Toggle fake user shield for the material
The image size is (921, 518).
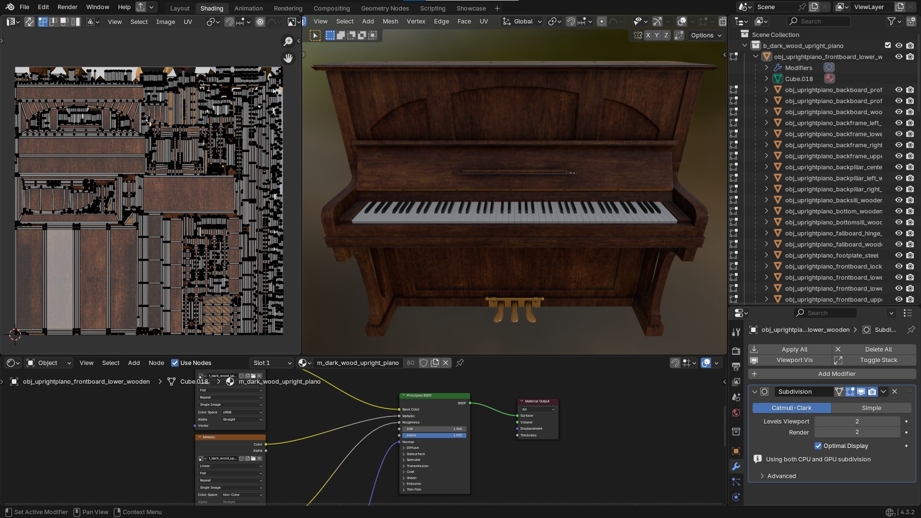pyautogui.click(x=423, y=363)
